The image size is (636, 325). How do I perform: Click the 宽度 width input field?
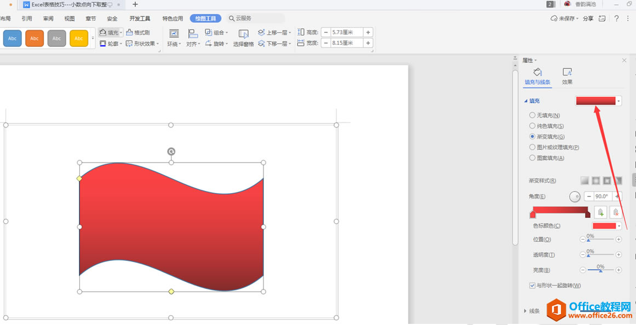click(x=347, y=43)
